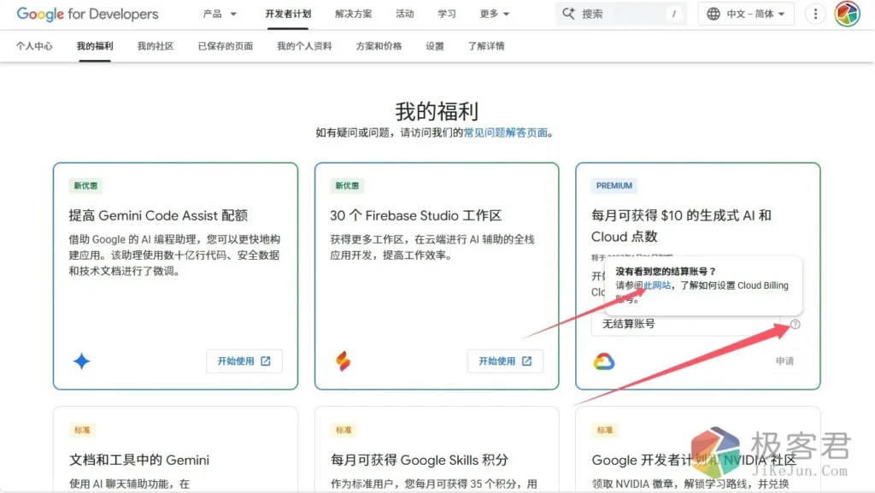Click the Firebase Studio flame icon
The height and width of the screenshot is (493, 875).
point(343,361)
